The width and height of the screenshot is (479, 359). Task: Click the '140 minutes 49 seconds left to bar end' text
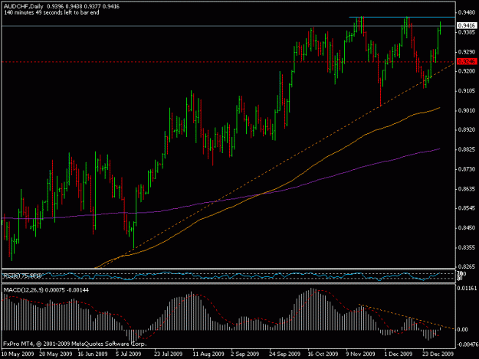(x=51, y=12)
